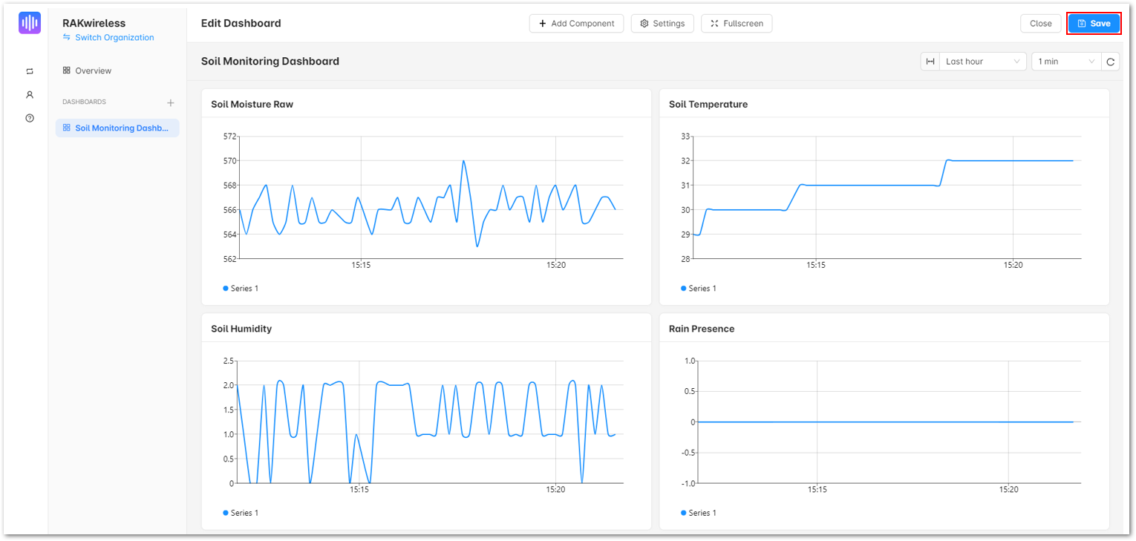Image resolution: width=1136 pixels, height=541 pixels.
Task: Click the Soil Humidity line chart
Action: [x=431, y=422]
